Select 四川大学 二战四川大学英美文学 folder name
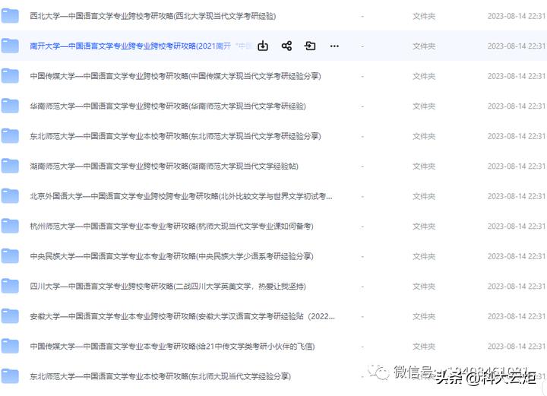This screenshot has height=396, width=547. point(168,286)
